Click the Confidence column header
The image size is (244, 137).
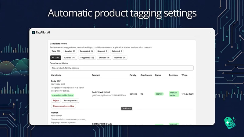[146, 75]
